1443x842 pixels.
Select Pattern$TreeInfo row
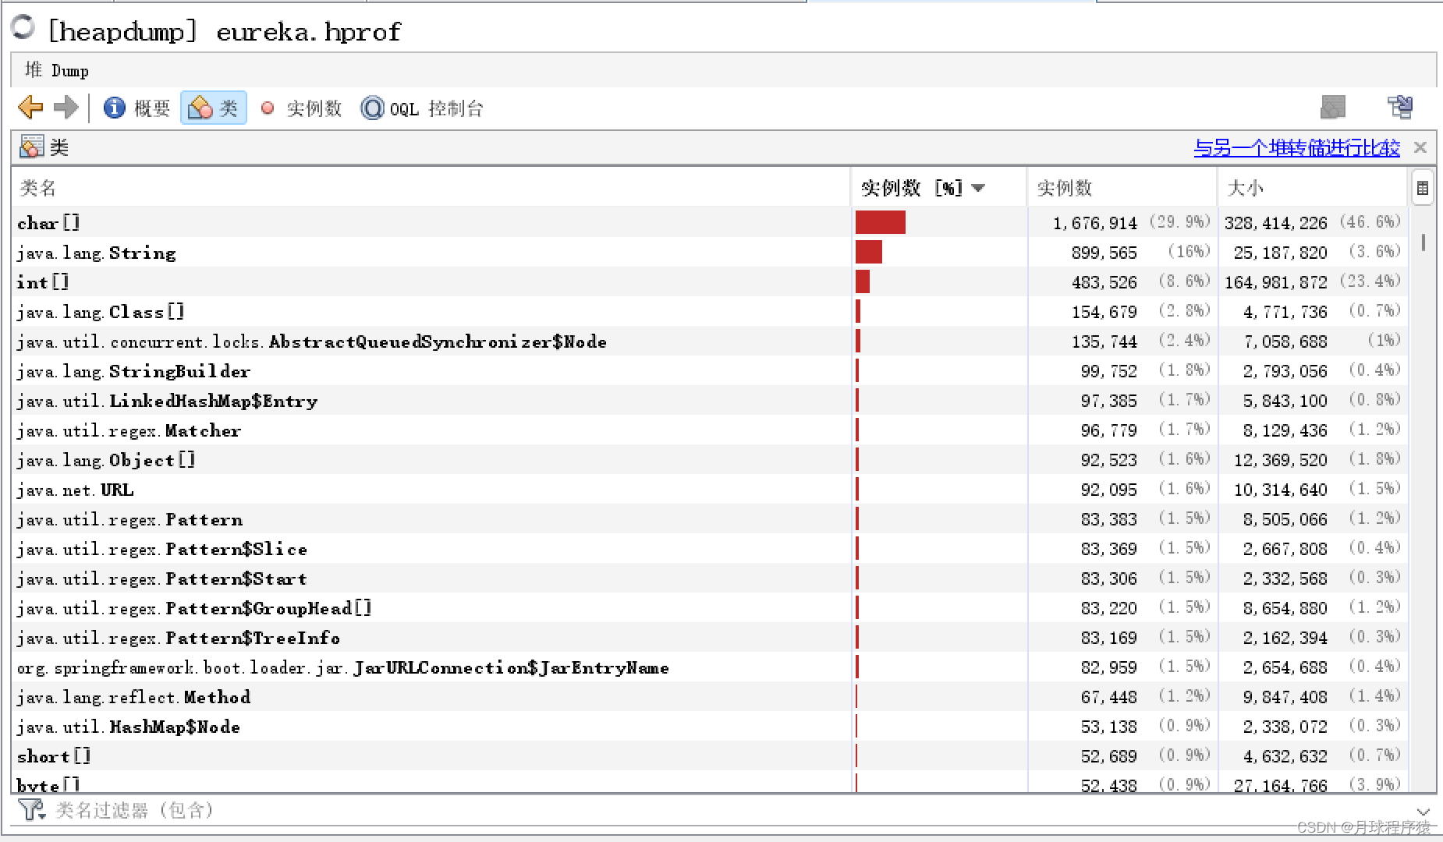(x=710, y=637)
